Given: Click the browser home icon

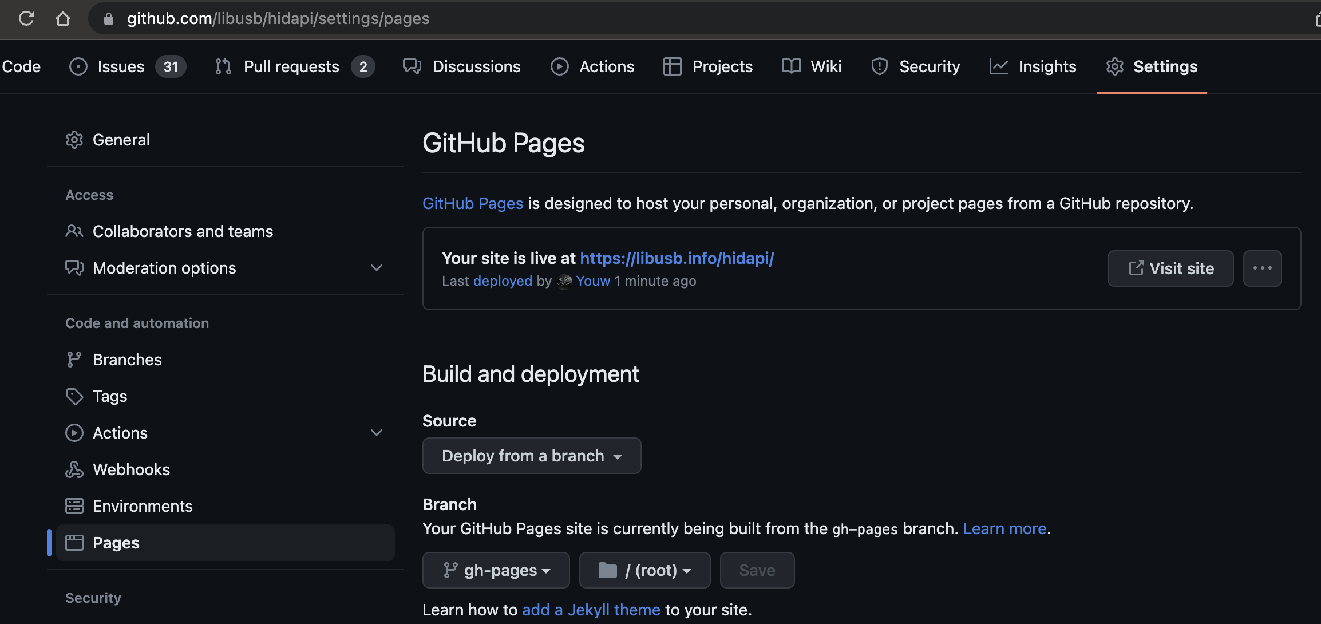Looking at the screenshot, I should [x=63, y=18].
